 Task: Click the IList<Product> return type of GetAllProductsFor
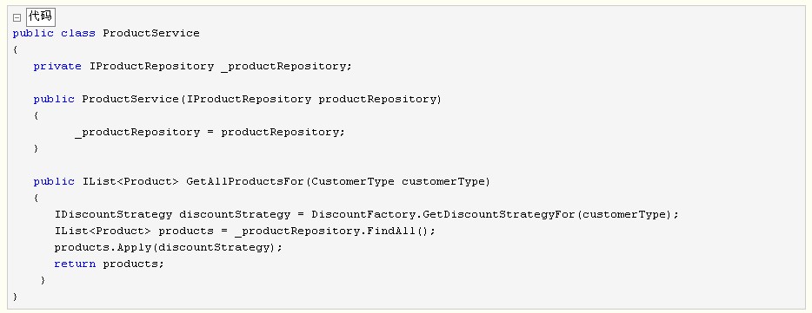pos(130,182)
